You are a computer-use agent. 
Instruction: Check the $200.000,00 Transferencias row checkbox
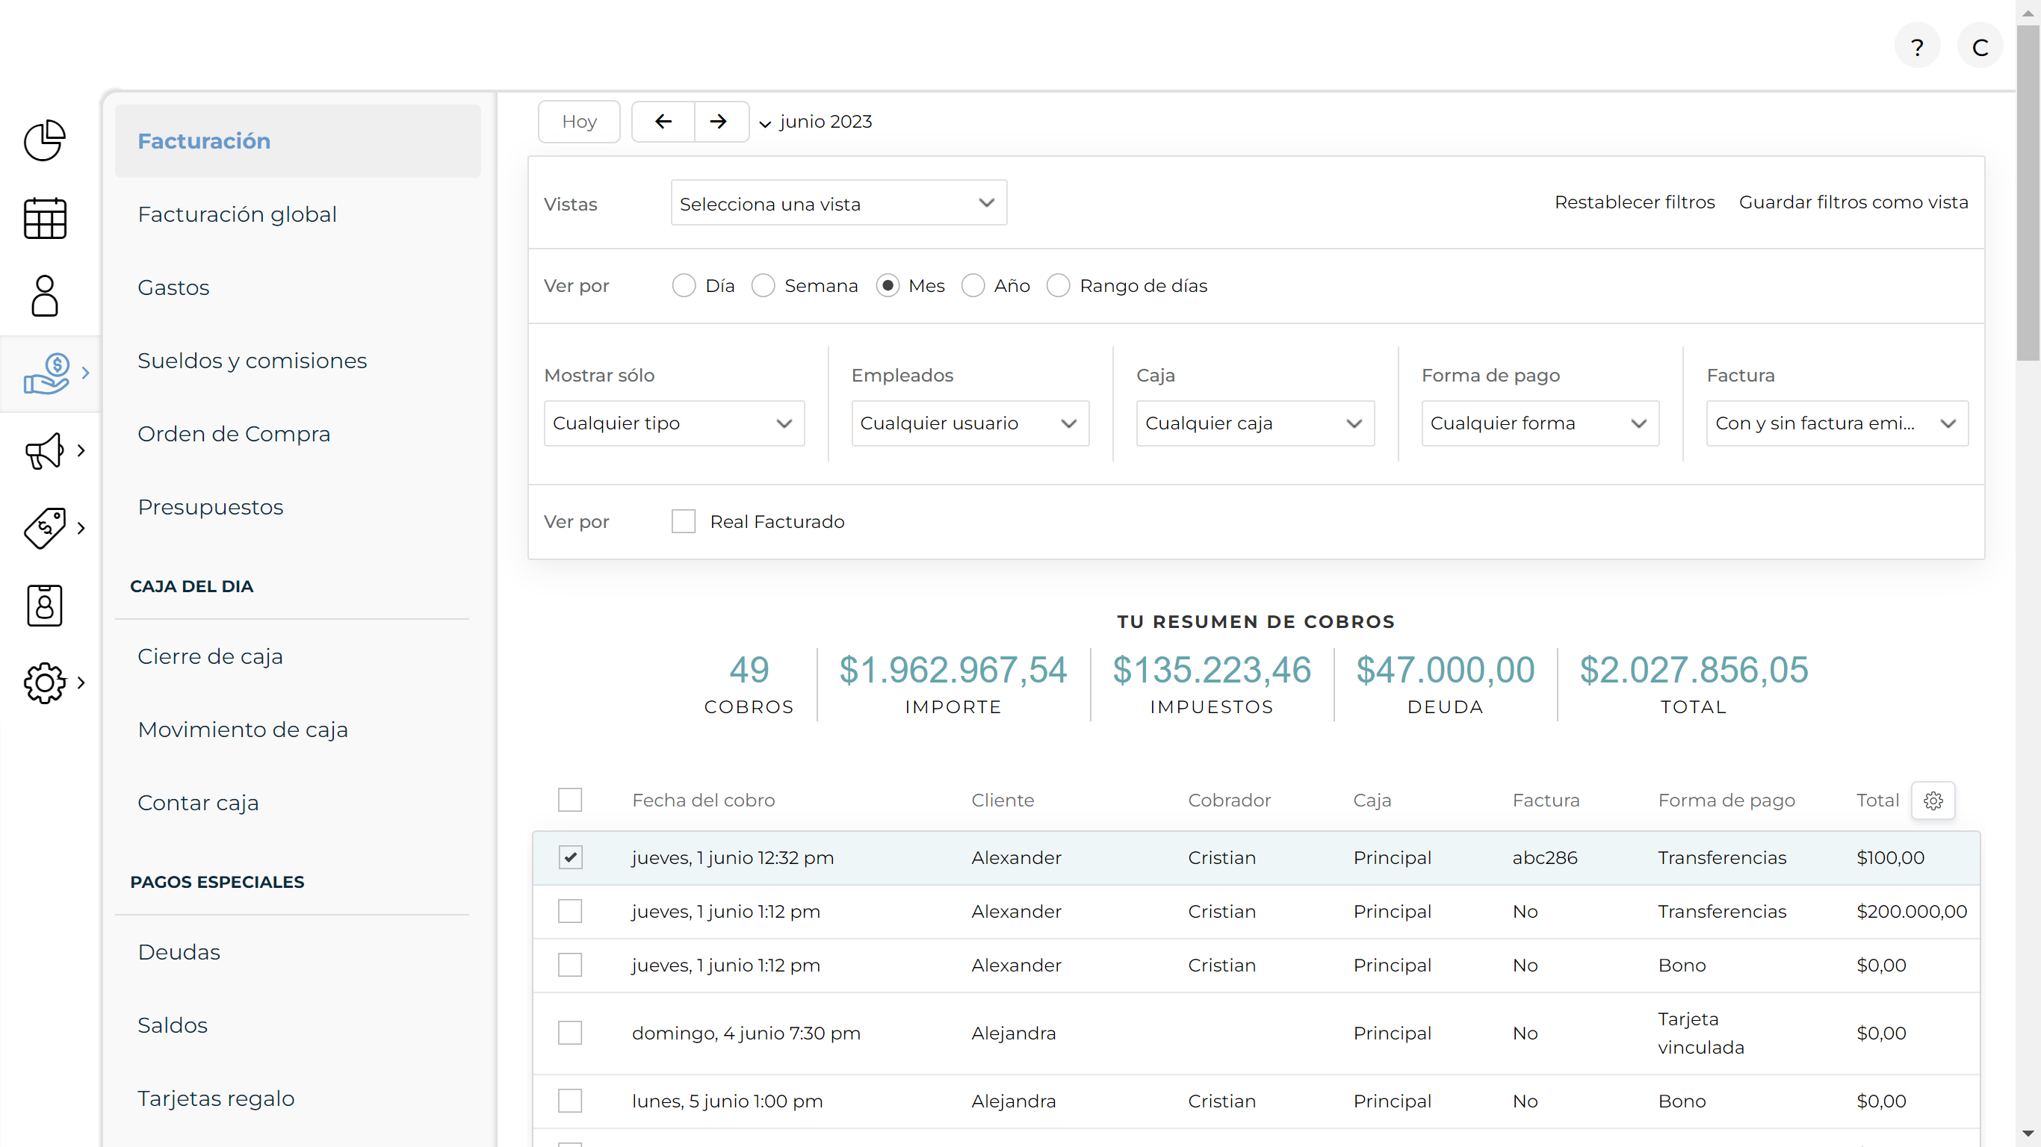pos(570,911)
